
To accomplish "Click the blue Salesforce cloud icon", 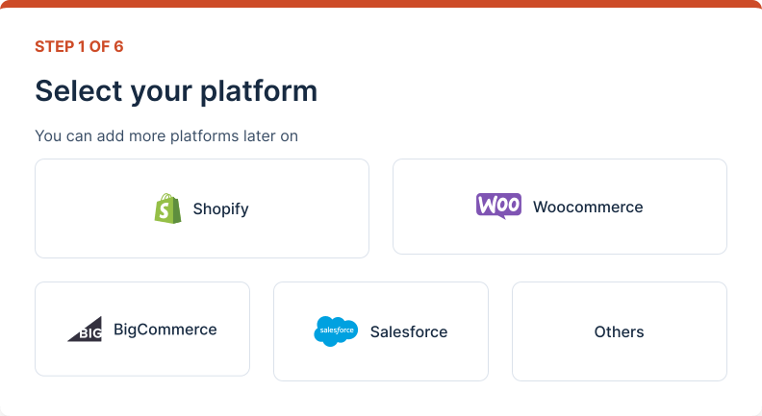I will point(336,331).
